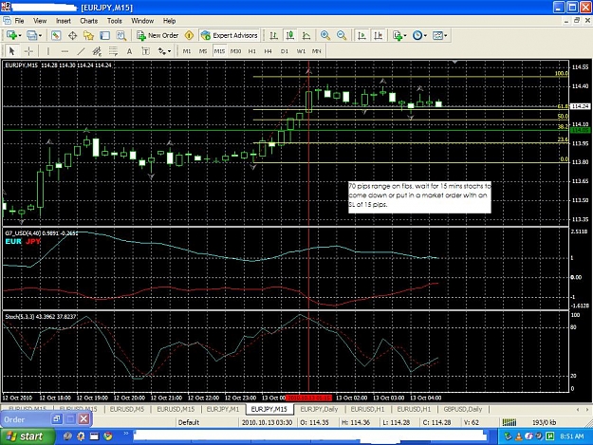Switch chart to H4 timeframe

[x=269, y=51]
